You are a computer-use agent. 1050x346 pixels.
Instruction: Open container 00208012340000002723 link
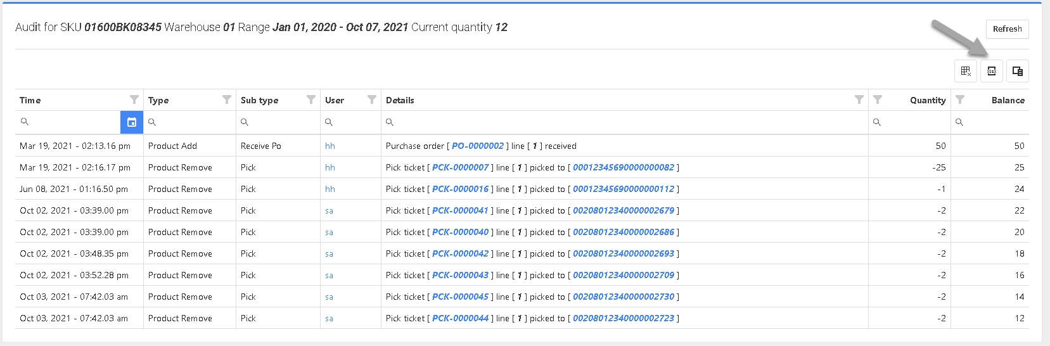click(624, 318)
